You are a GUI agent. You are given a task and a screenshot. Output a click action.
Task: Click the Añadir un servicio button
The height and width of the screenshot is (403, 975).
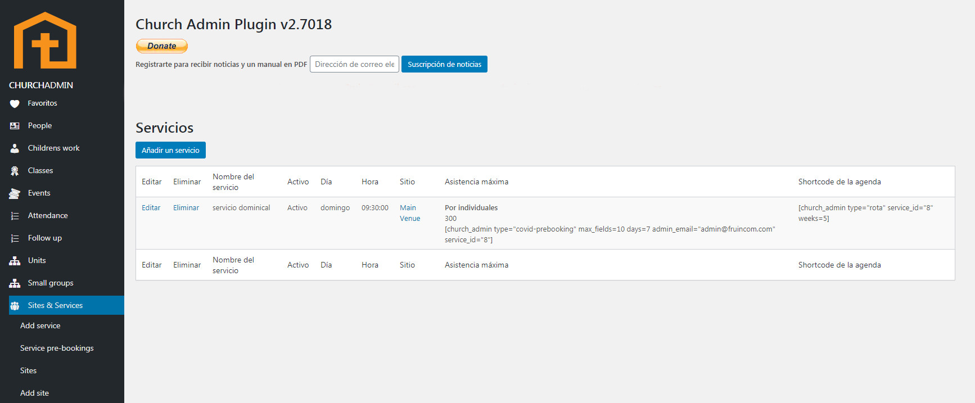pyautogui.click(x=170, y=150)
